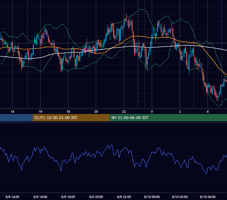Image resolution: width=227 pixels, height=200 pixels.
Task: Click the 6/10 04:00 date label
Action: click(x=208, y=197)
